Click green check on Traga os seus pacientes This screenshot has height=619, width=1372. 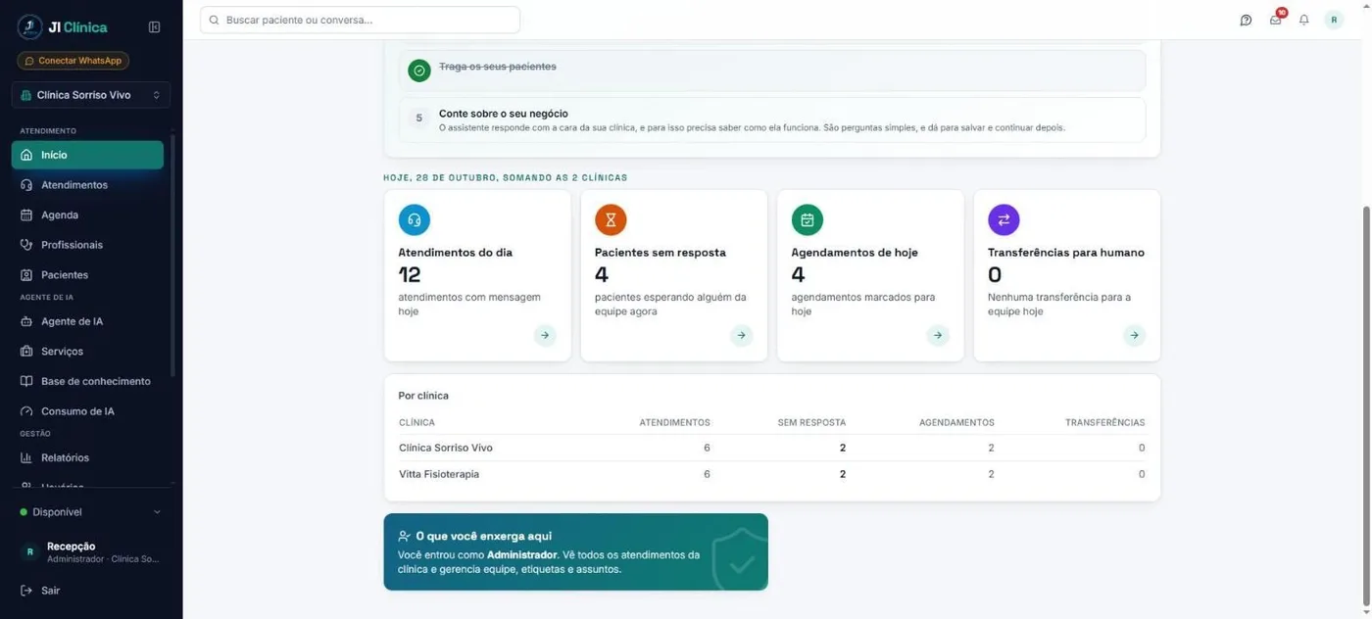pos(419,71)
